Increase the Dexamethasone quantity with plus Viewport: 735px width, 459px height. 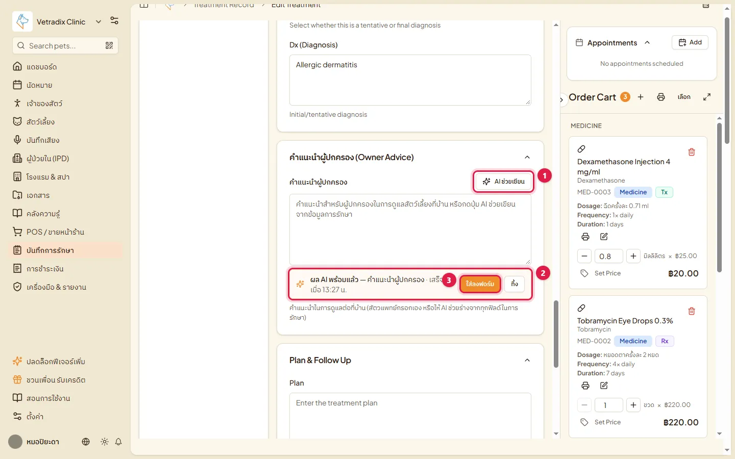tap(633, 256)
